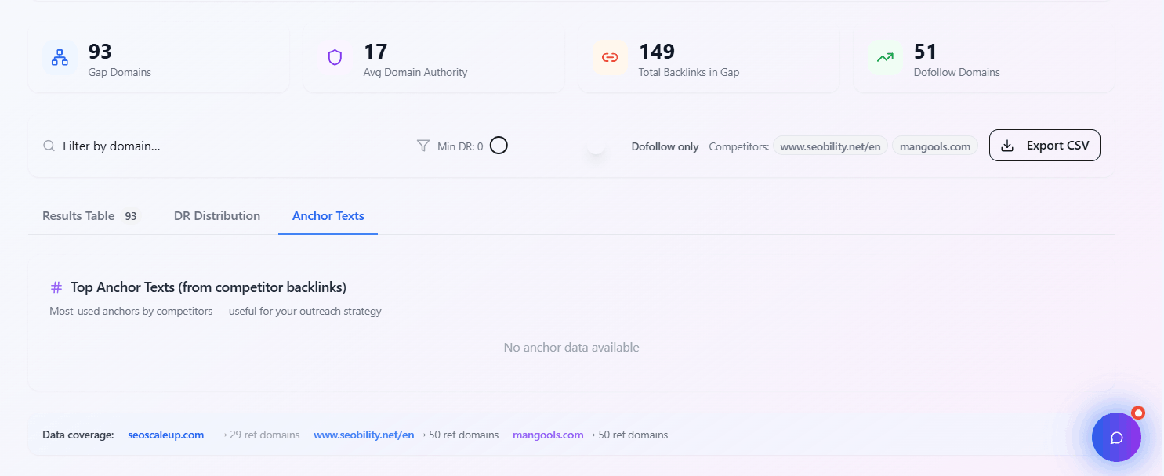Select the www.seobility.net/en competitor chip
Image resolution: width=1164 pixels, height=476 pixels.
pos(830,145)
